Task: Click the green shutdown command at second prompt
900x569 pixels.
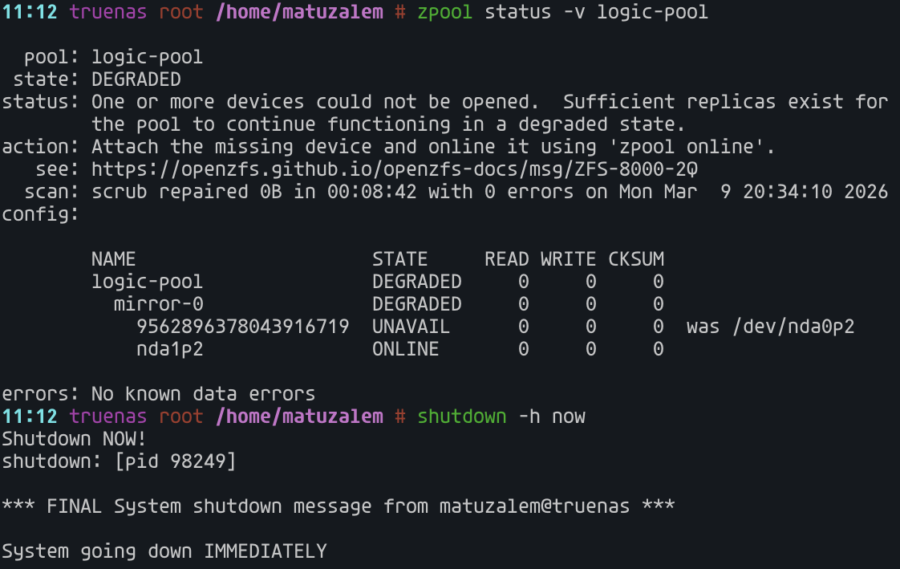Action: pyautogui.click(x=461, y=417)
